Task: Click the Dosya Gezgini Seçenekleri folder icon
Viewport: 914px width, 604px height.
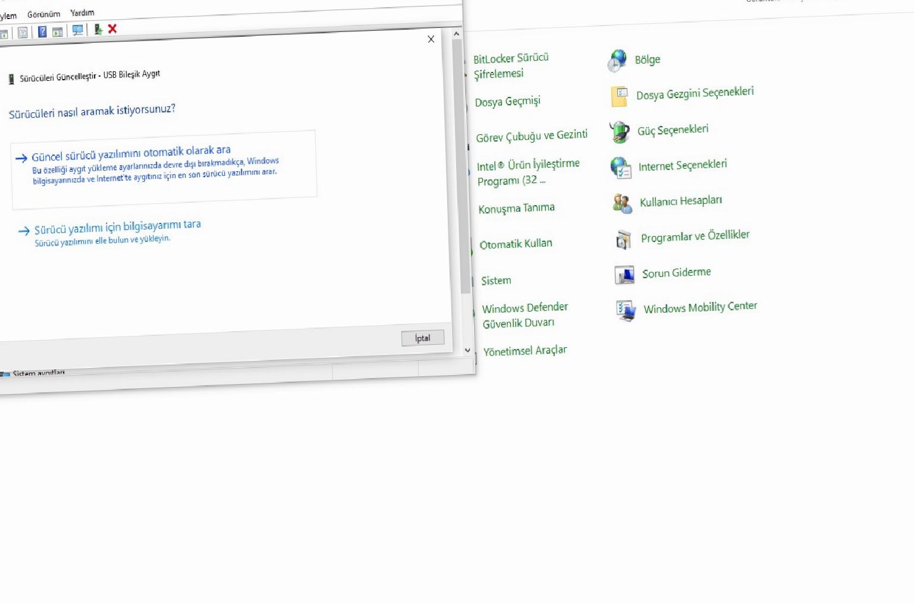Action: (x=619, y=96)
